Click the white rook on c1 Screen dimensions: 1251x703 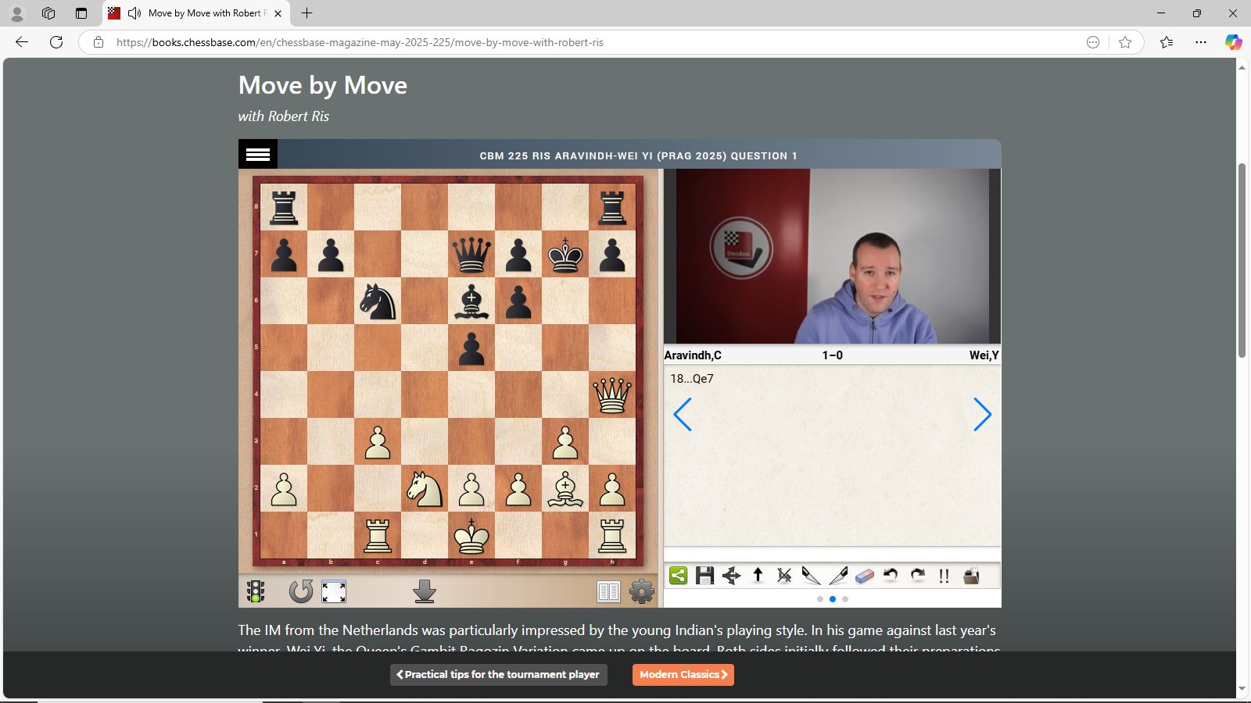[x=378, y=535]
